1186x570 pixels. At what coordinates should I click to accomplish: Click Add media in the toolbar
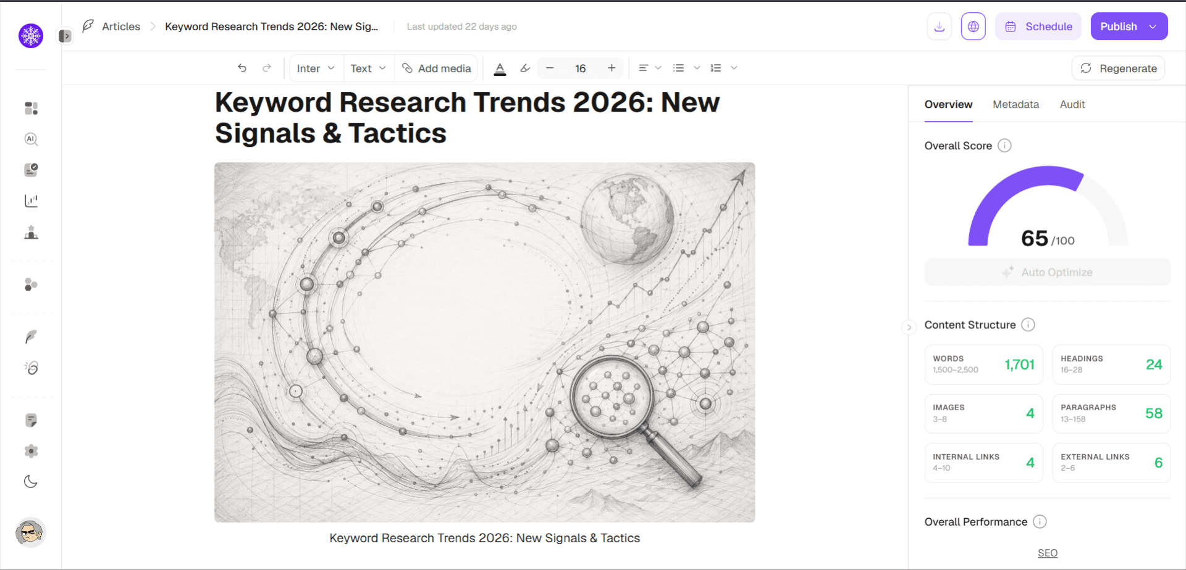(x=436, y=68)
